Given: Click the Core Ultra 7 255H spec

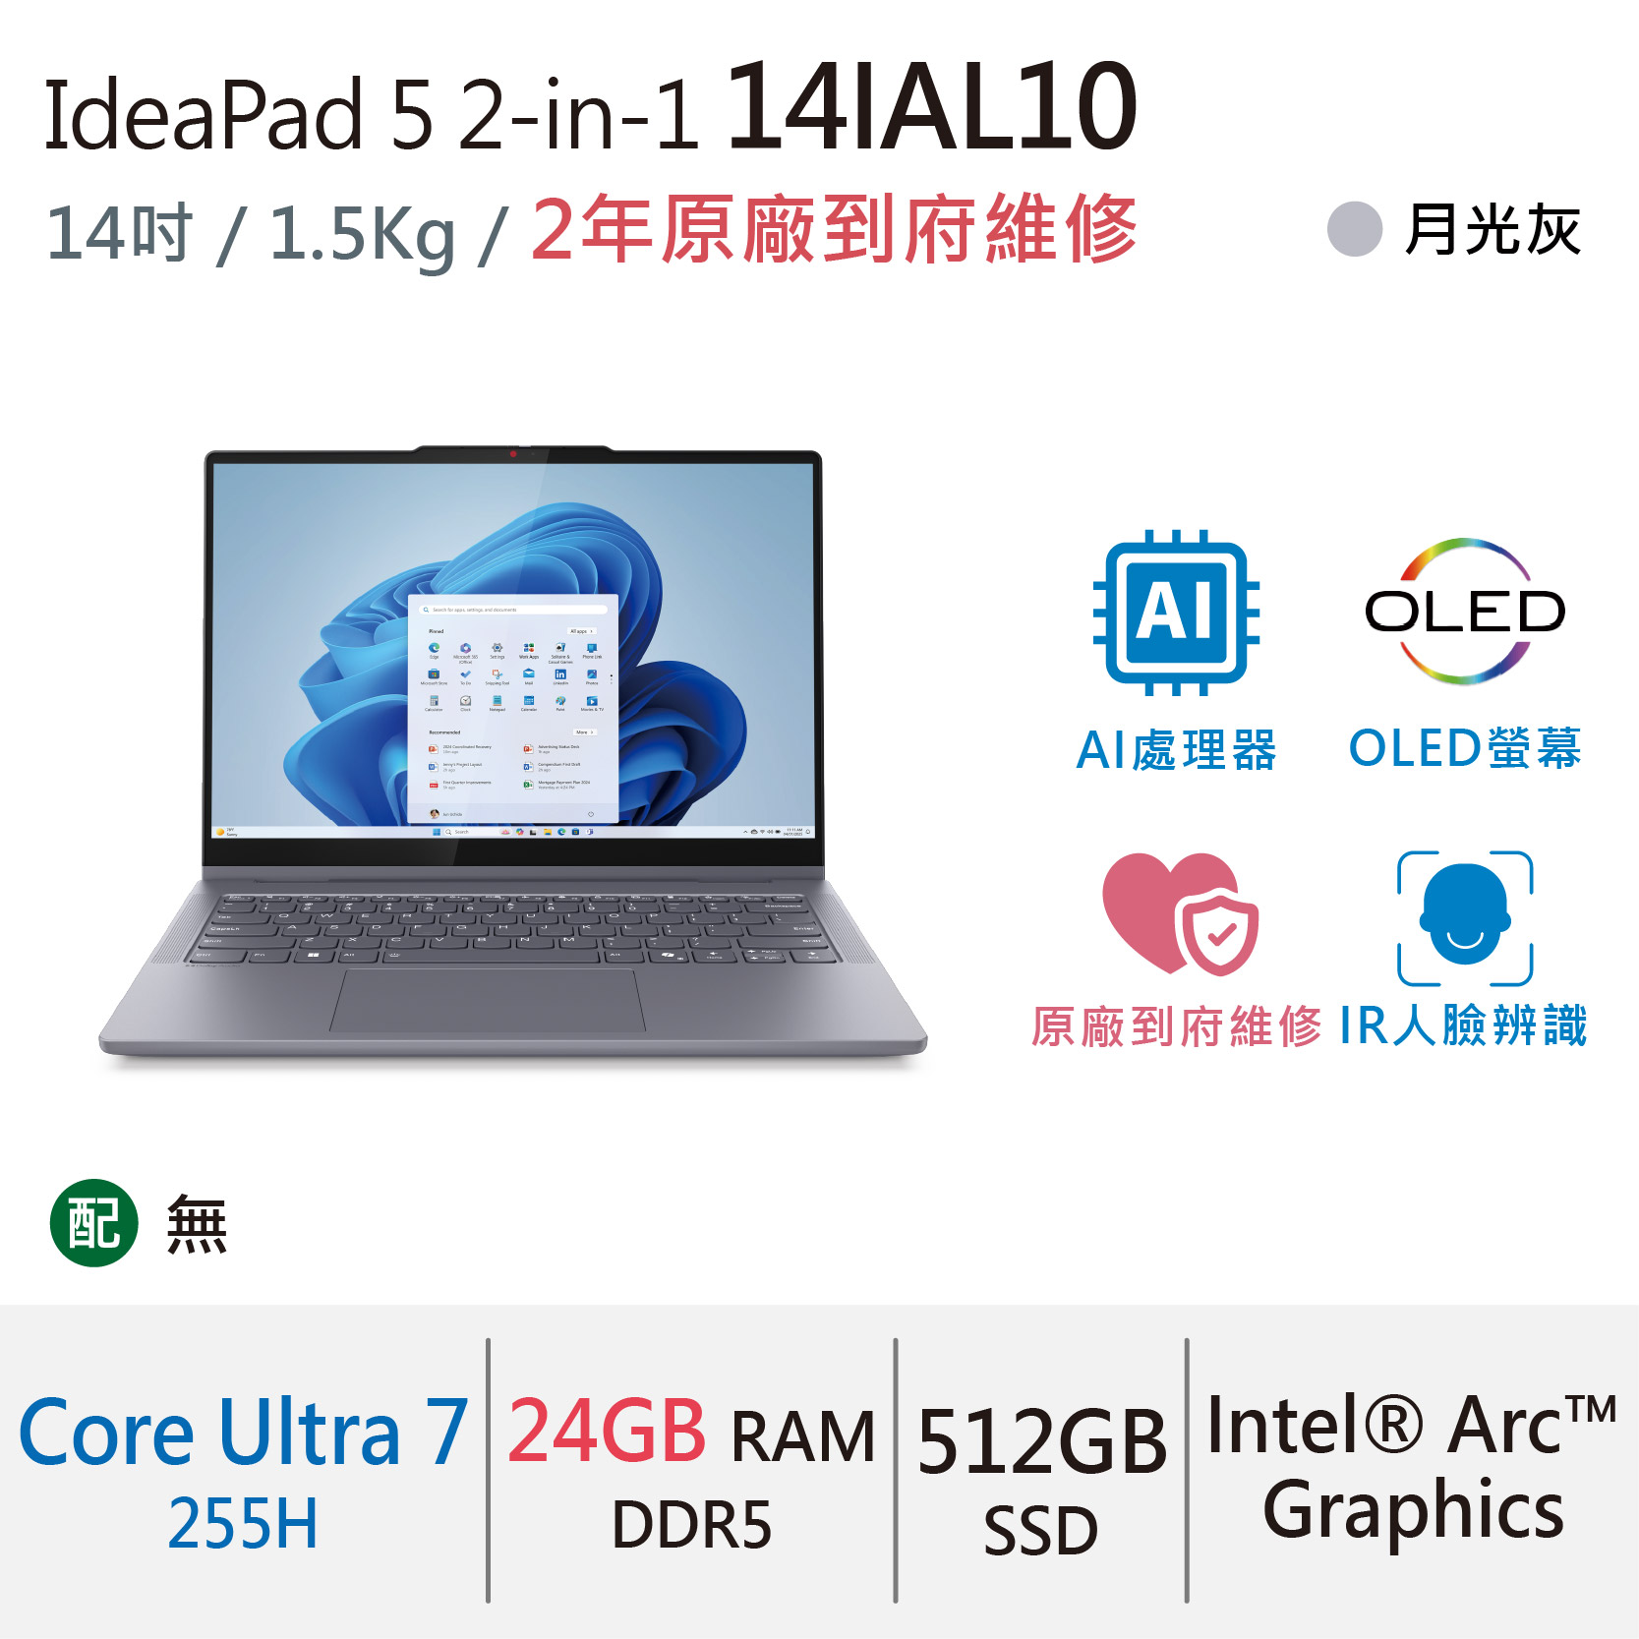Looking at the screenshot, I should pyautogui.click(x=243, y=1472).
